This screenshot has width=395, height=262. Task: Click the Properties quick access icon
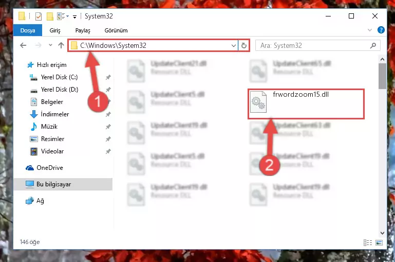tap(39, 16)
